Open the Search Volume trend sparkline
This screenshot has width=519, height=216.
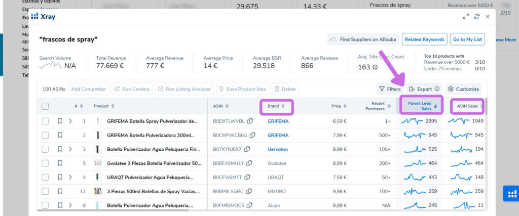tap(50, 65)
